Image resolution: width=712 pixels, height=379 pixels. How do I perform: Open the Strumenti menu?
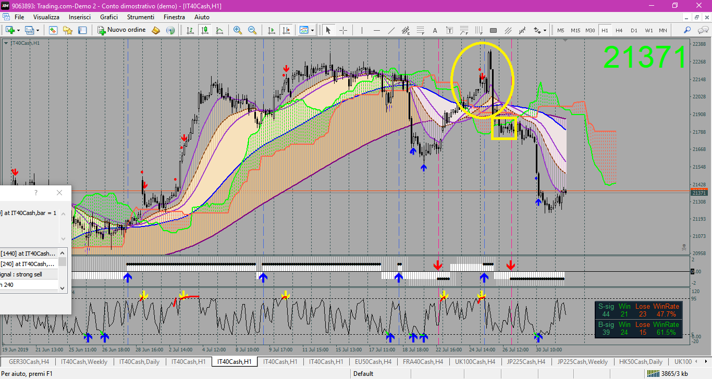click(141, 17)
